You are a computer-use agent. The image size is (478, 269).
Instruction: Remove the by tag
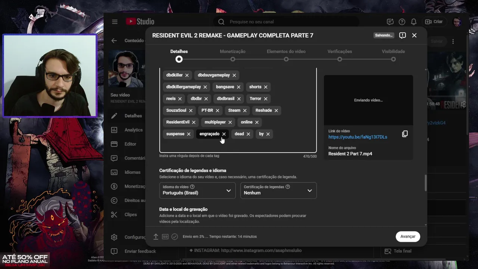pyautogui.click(x=268, y=134)
